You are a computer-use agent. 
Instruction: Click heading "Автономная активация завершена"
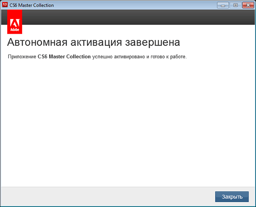coord(93,42)
